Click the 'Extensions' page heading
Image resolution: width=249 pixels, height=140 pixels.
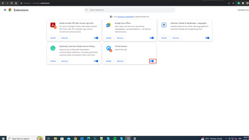click(x=21, y=10)
